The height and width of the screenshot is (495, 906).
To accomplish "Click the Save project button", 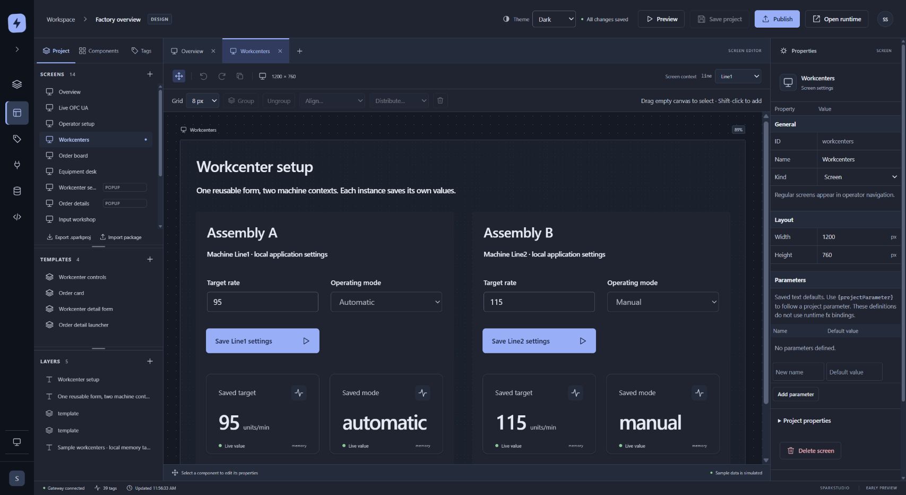I will [720, 19].
